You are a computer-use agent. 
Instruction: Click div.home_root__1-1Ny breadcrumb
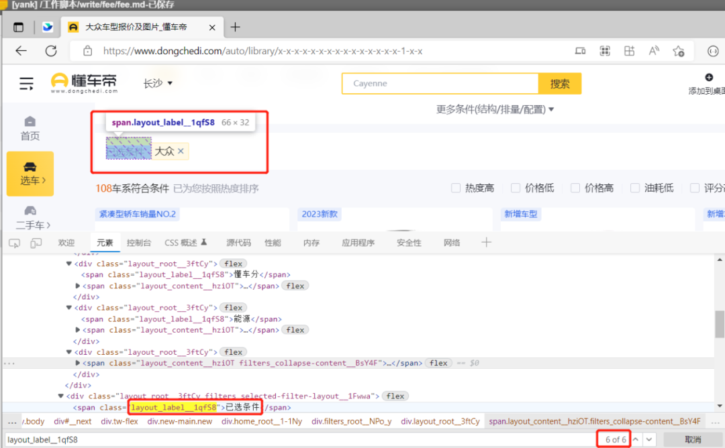(x=262, y=421)
